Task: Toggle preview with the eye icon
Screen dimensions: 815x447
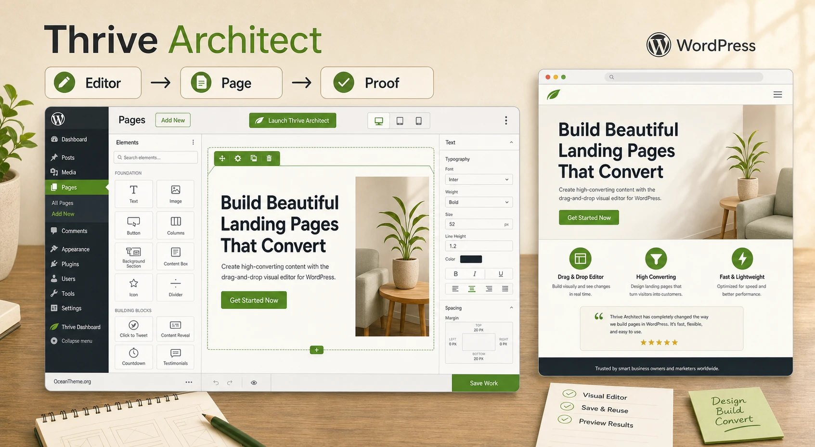Action: point(254,383)
